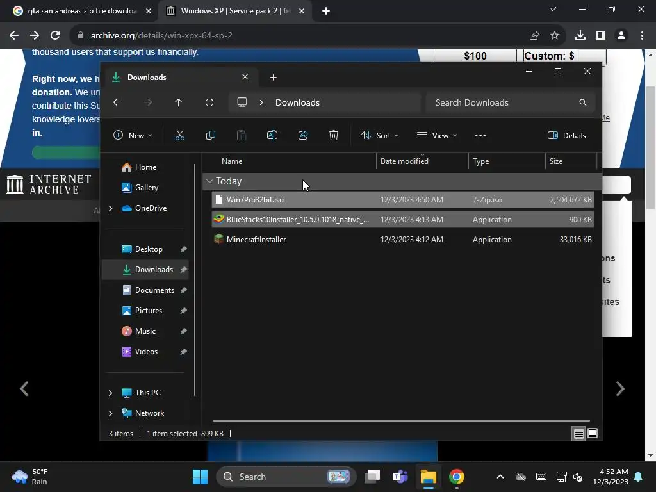Open Chrome tab search chevron

553,9
